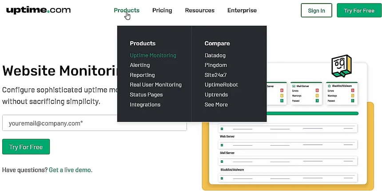The image size is (382, 191).
Task: Click the "Compare" dropdown column heading
Action: point(217,44)
